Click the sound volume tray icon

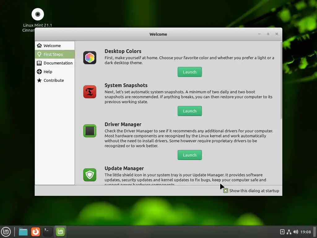click(296, 232)
